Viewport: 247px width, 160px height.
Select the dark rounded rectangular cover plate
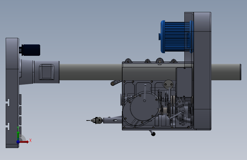(x=184, y=82)
